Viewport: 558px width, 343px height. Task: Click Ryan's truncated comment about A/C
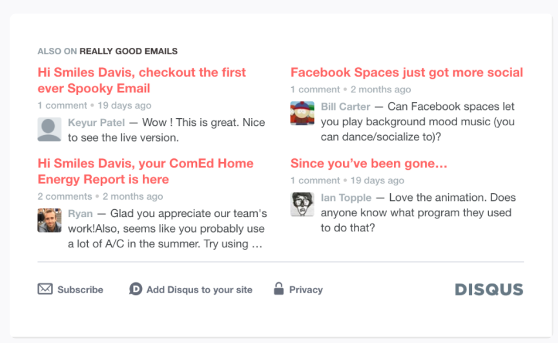(167, 229)
